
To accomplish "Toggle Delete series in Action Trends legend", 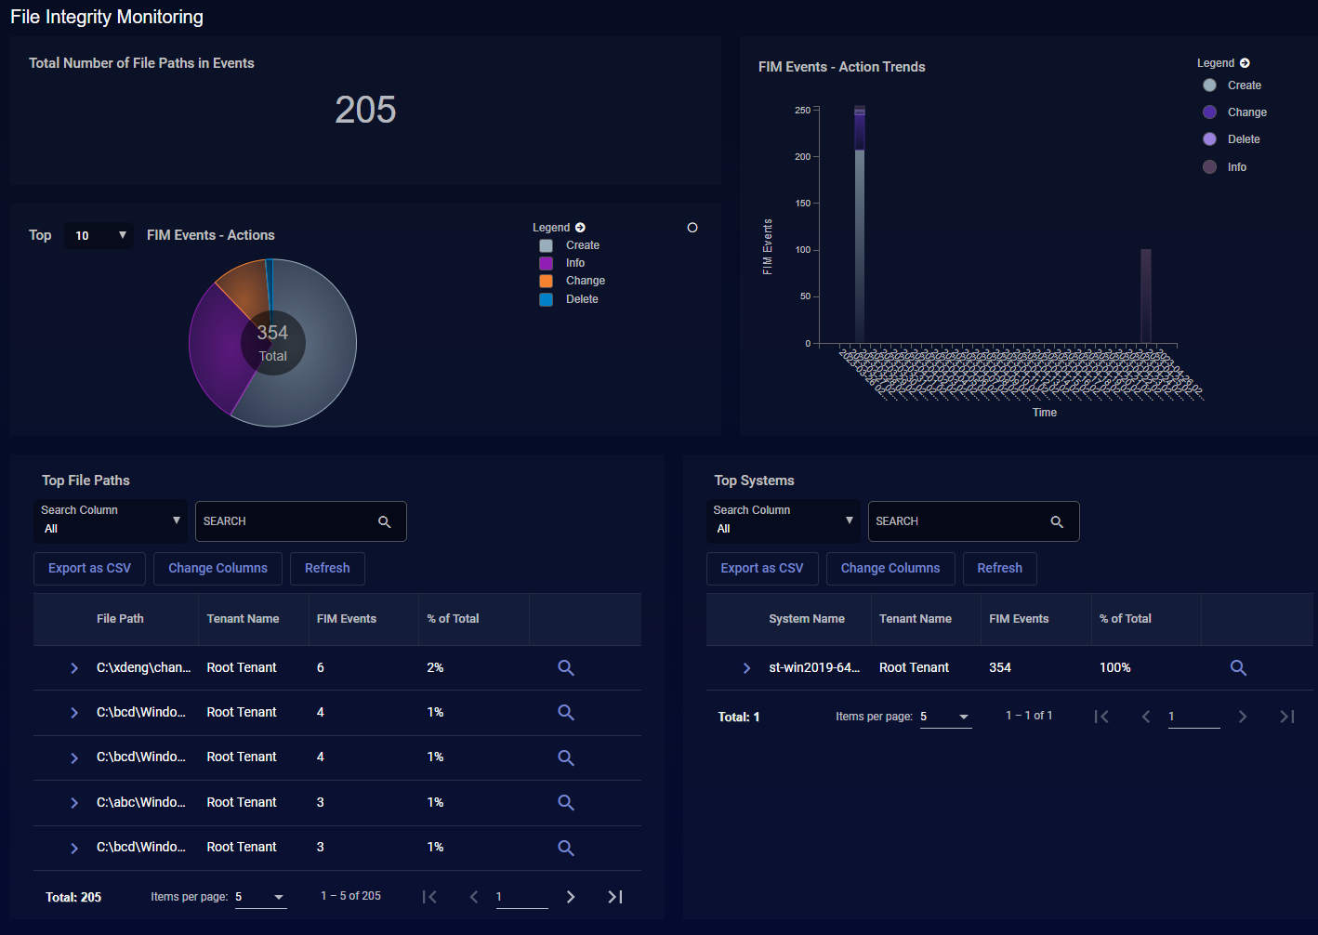I will (1210, 139).
